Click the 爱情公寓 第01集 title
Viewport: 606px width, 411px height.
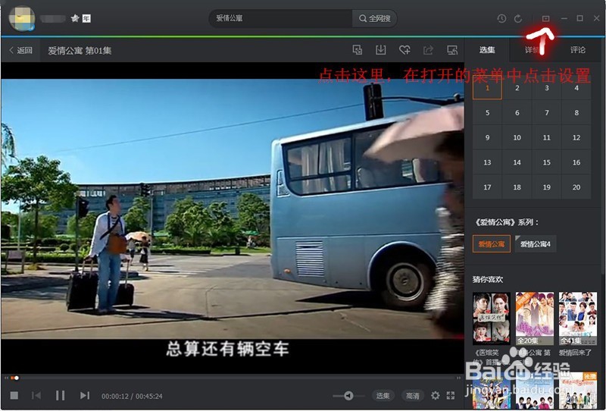click(80, 51)
